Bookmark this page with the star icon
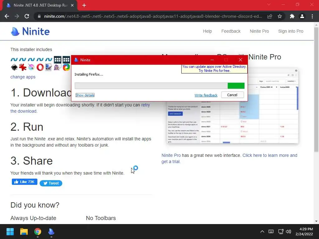Viewport: 319px width, 239px height. [x=280, y=16]
